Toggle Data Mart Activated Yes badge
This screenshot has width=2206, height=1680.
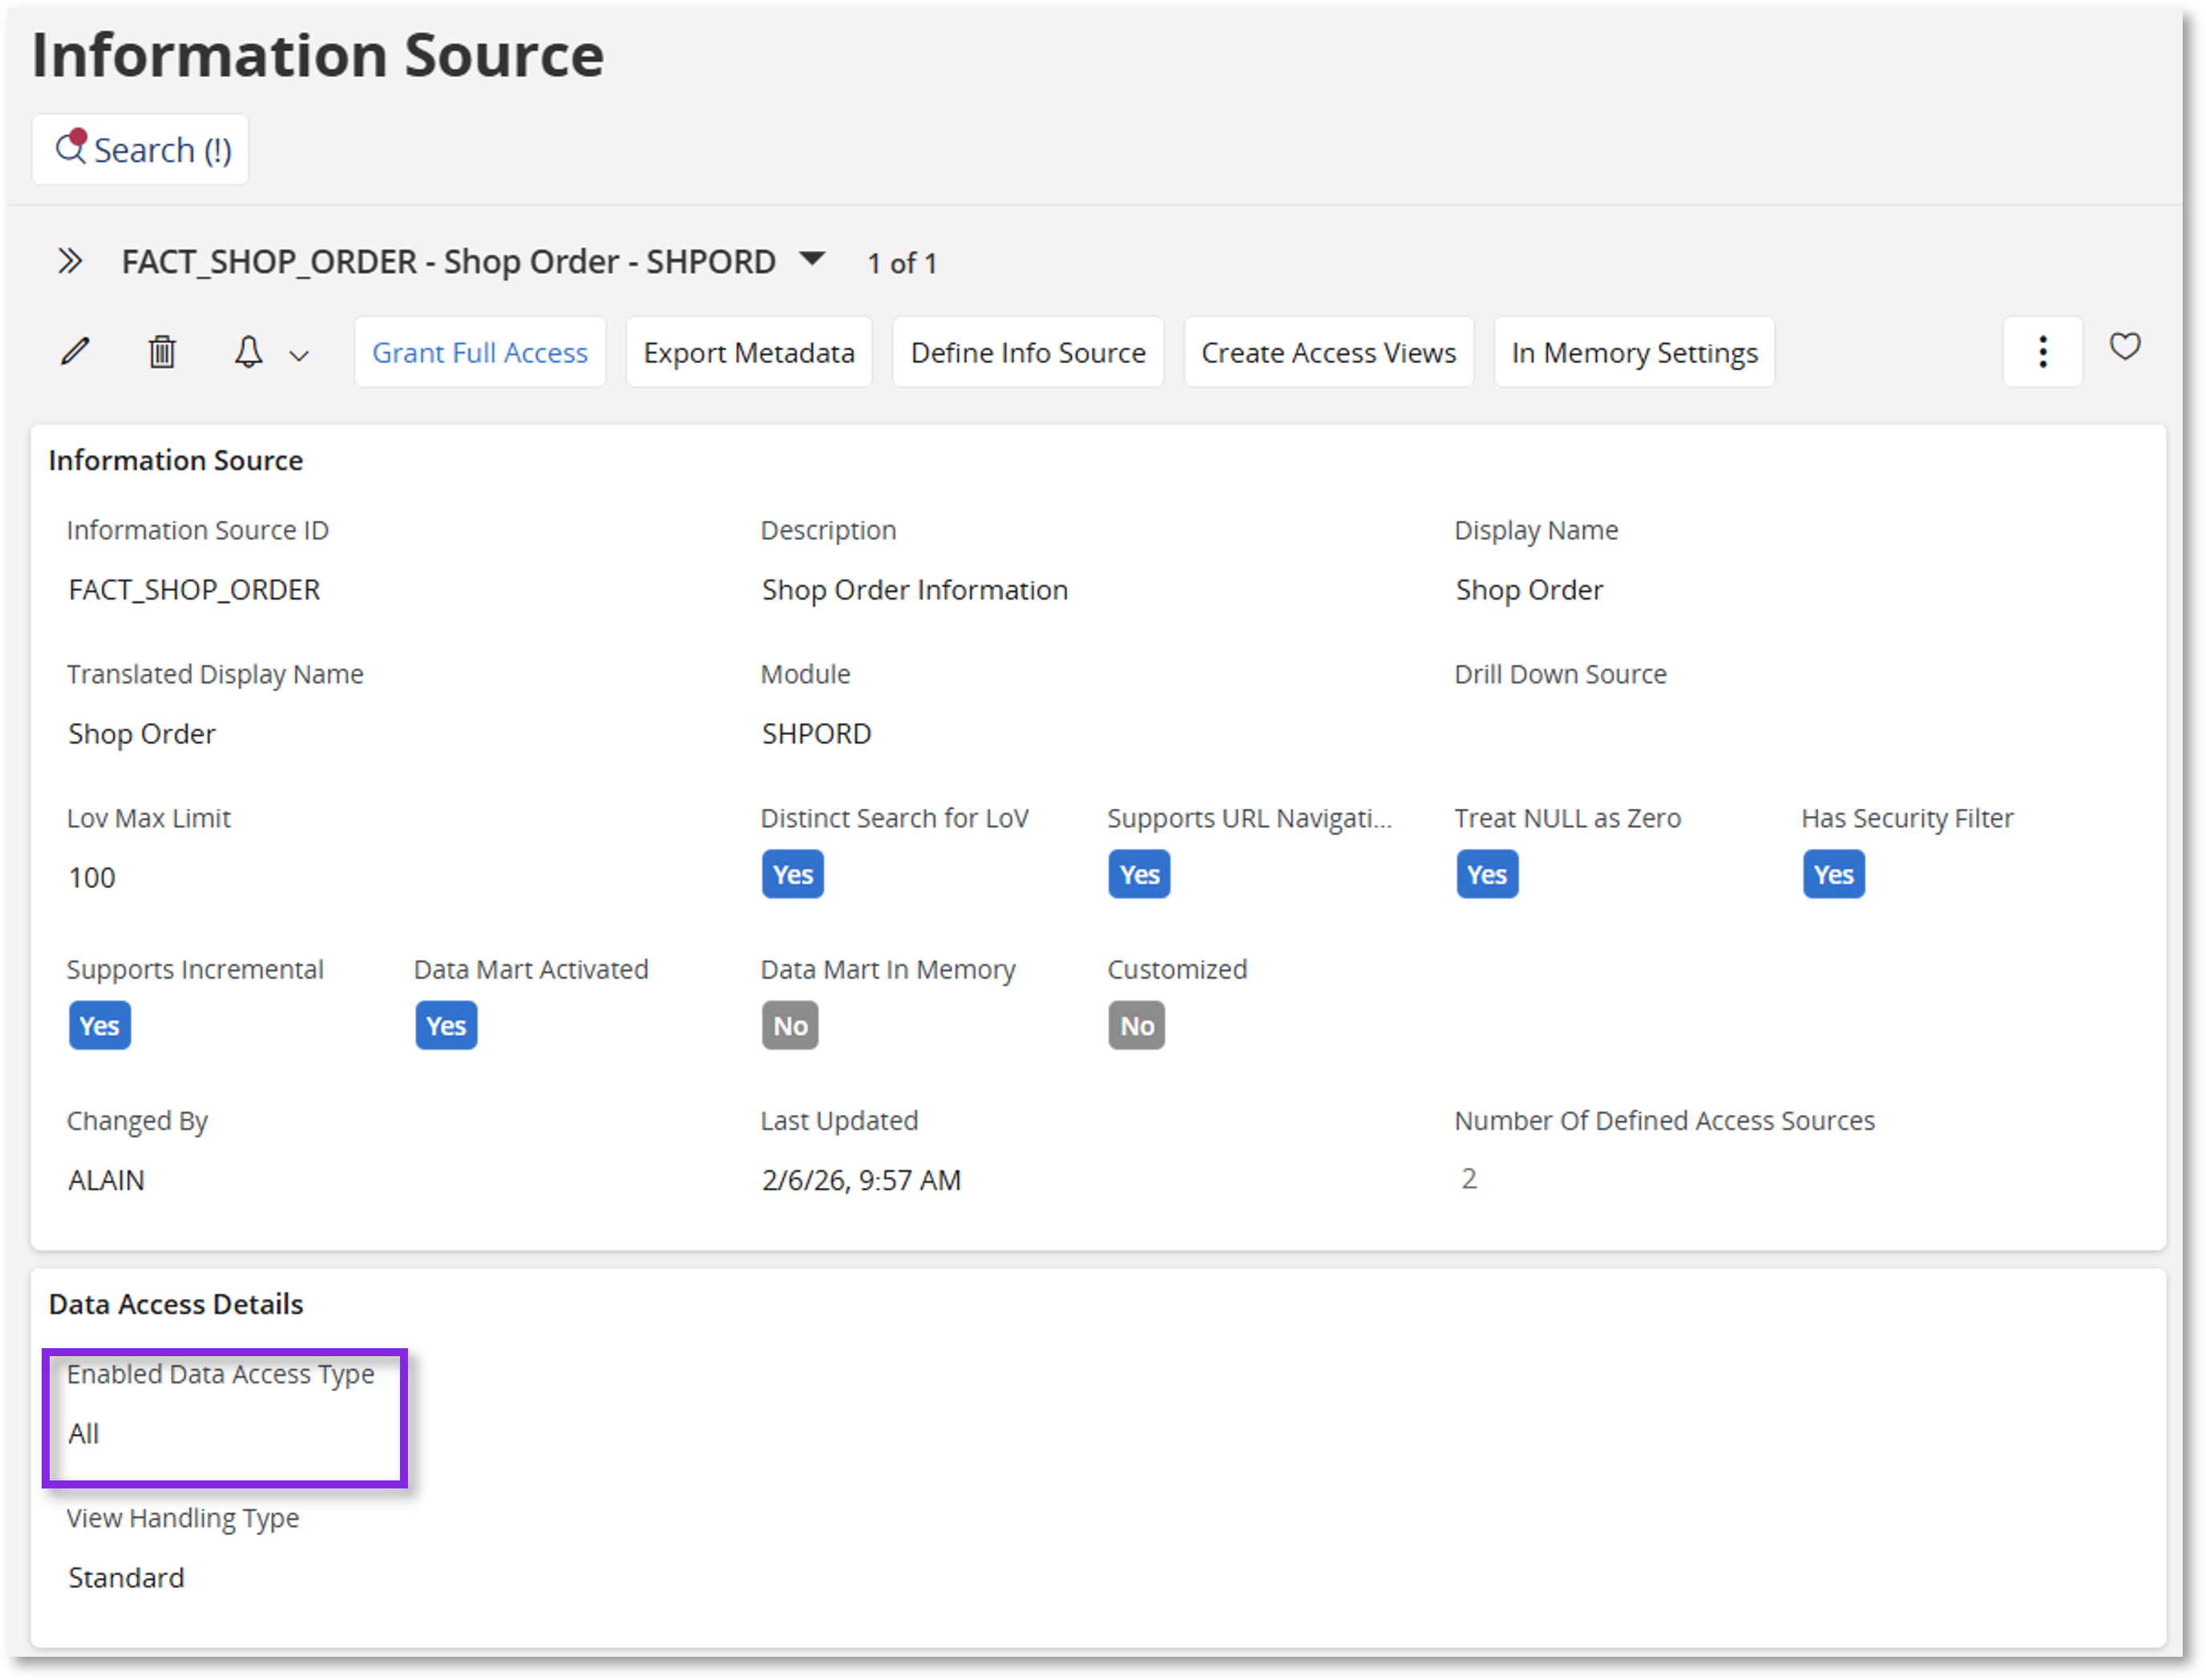tap(446, 1026)
